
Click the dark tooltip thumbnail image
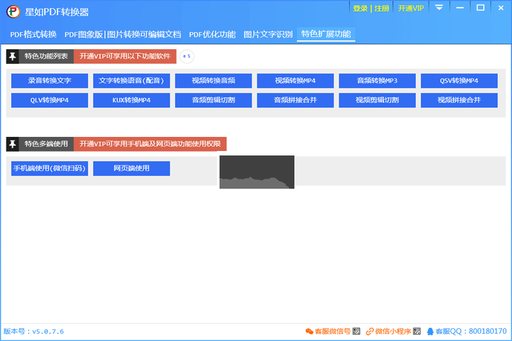pyautogui.click(x=257, y=172)
